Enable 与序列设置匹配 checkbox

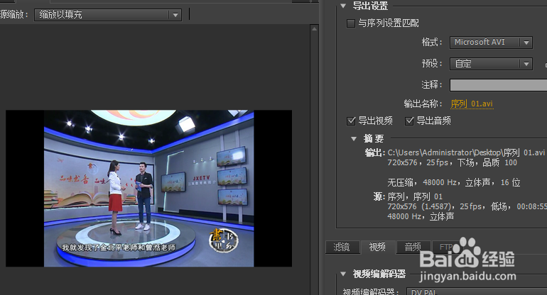(351, 23)
